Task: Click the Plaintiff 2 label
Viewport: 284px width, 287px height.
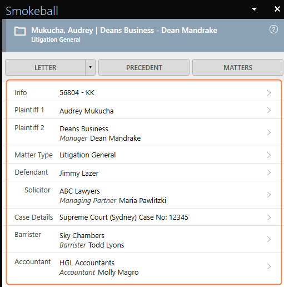Action: pyautogui.click(x=29, y=128)
